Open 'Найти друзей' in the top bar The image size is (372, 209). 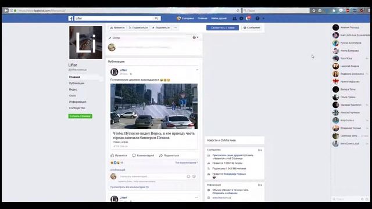point(219,18)
